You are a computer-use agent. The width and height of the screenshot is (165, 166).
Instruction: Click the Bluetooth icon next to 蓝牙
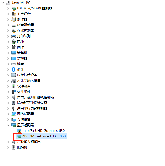(14, 70)
